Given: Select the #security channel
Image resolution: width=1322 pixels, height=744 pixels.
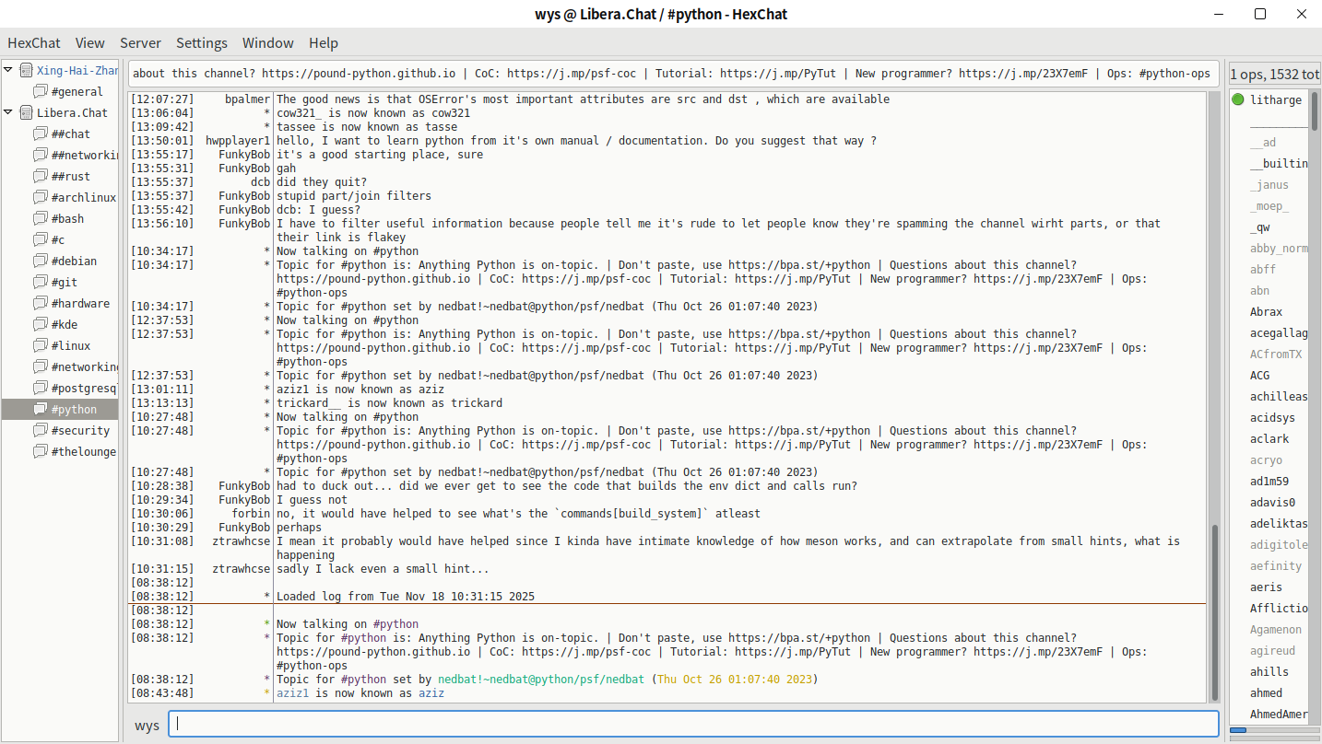Looking at the screenshot, I should click(x=80, y=430).
